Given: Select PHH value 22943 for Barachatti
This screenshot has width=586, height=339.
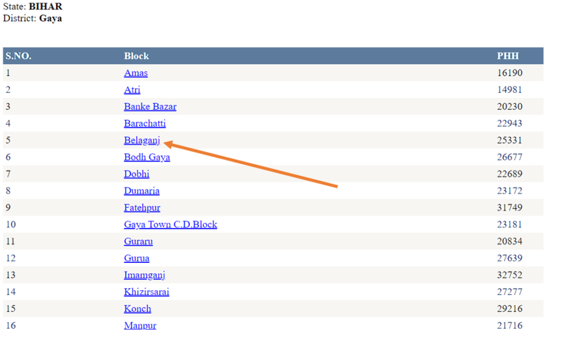Looking at the screenshot, I should tap(509, 124).
